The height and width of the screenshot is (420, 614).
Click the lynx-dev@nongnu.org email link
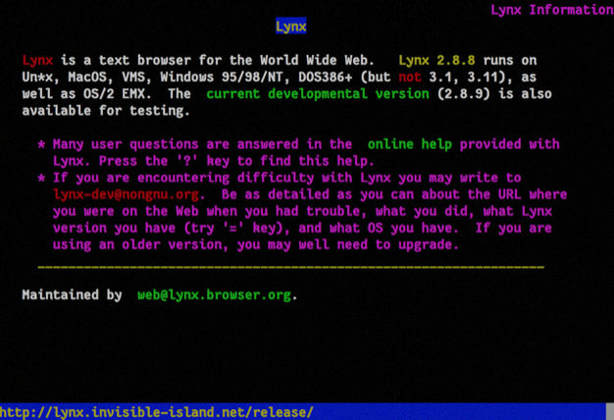pyautogui.click(x=127, y=194)
